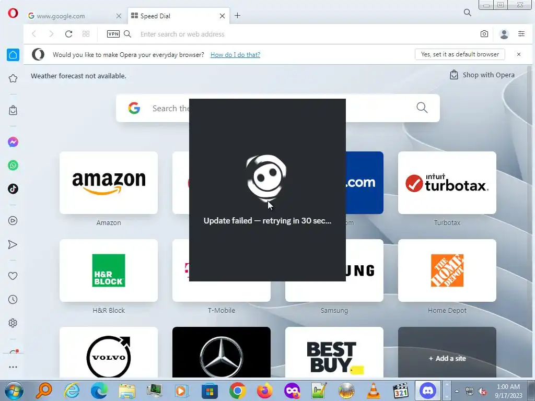
Task: Click the Search tabs magnifier icon
Action: [468, 13]
